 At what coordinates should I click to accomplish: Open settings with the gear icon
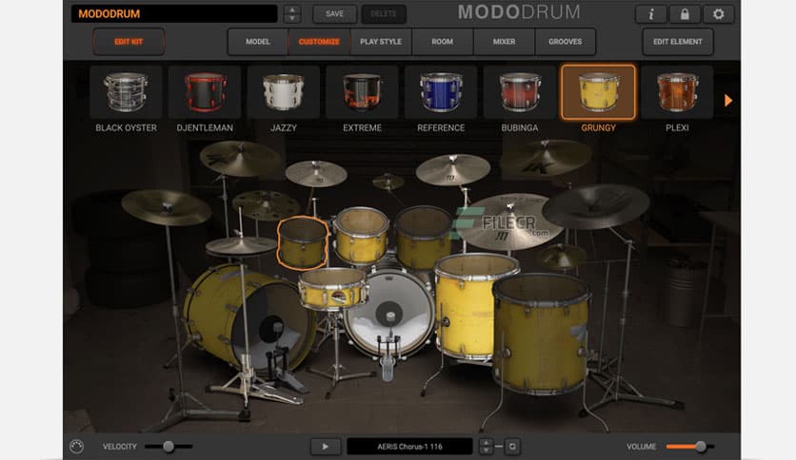pyautogui.click(x=718, y=14)
